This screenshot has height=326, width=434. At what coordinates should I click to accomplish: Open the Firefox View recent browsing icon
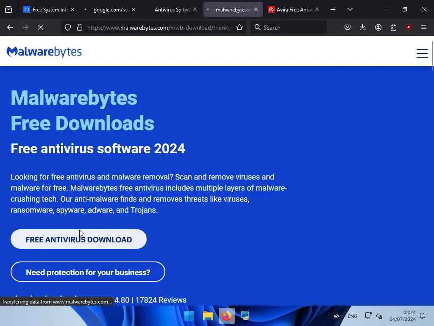pos(8,9)
